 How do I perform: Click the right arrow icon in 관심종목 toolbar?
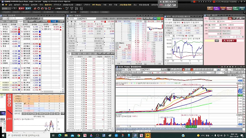pyautogui.click(x=30, y=18)
